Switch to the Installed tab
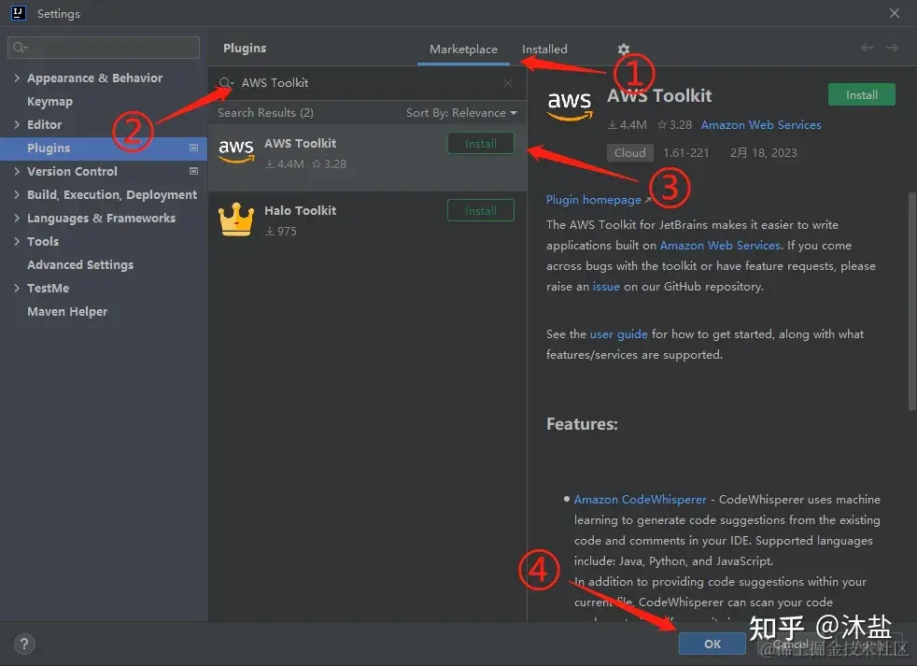This screenshot has height=666, width=917. click(544, 50)
